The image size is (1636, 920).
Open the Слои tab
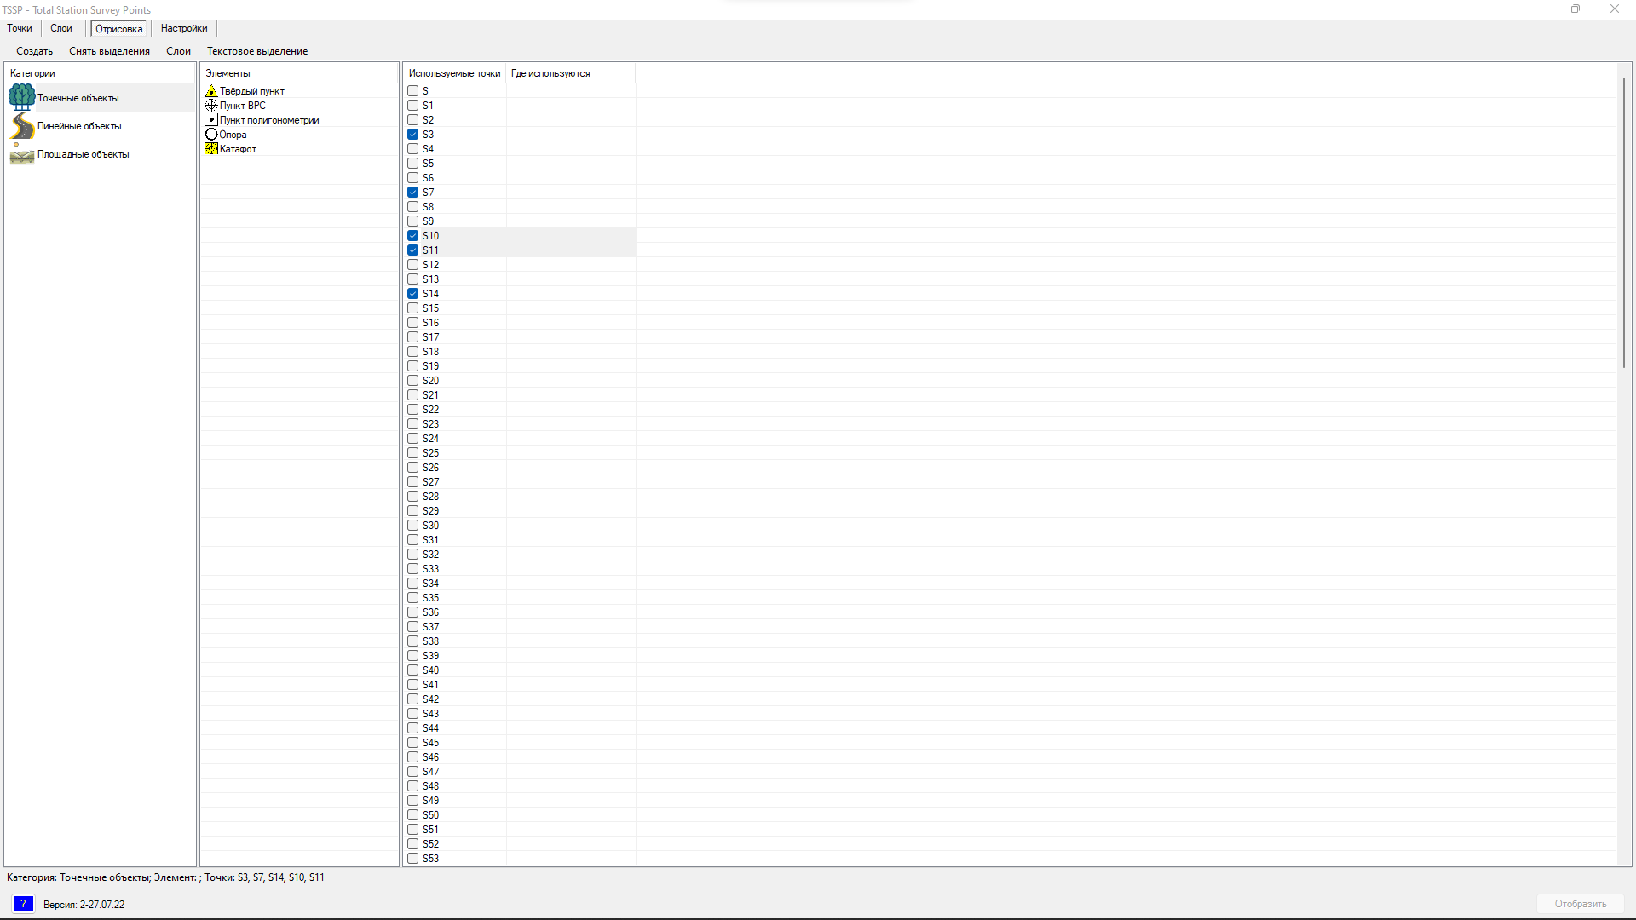[61, 28]
